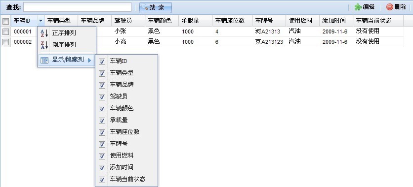Sort by the 使用燃料 column header

(303, 21)
